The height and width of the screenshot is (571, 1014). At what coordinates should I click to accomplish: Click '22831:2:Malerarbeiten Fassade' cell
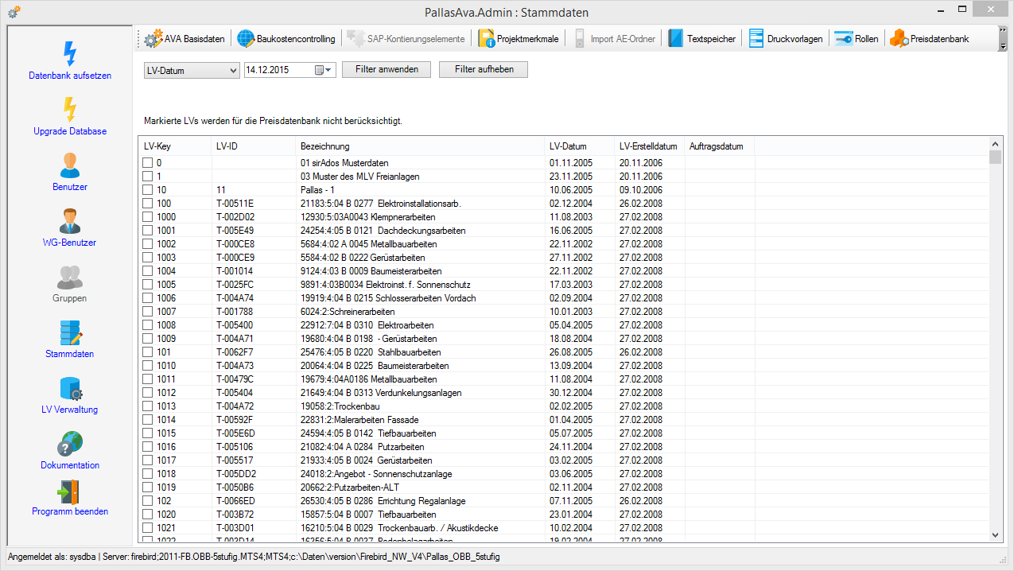[359, 420]
